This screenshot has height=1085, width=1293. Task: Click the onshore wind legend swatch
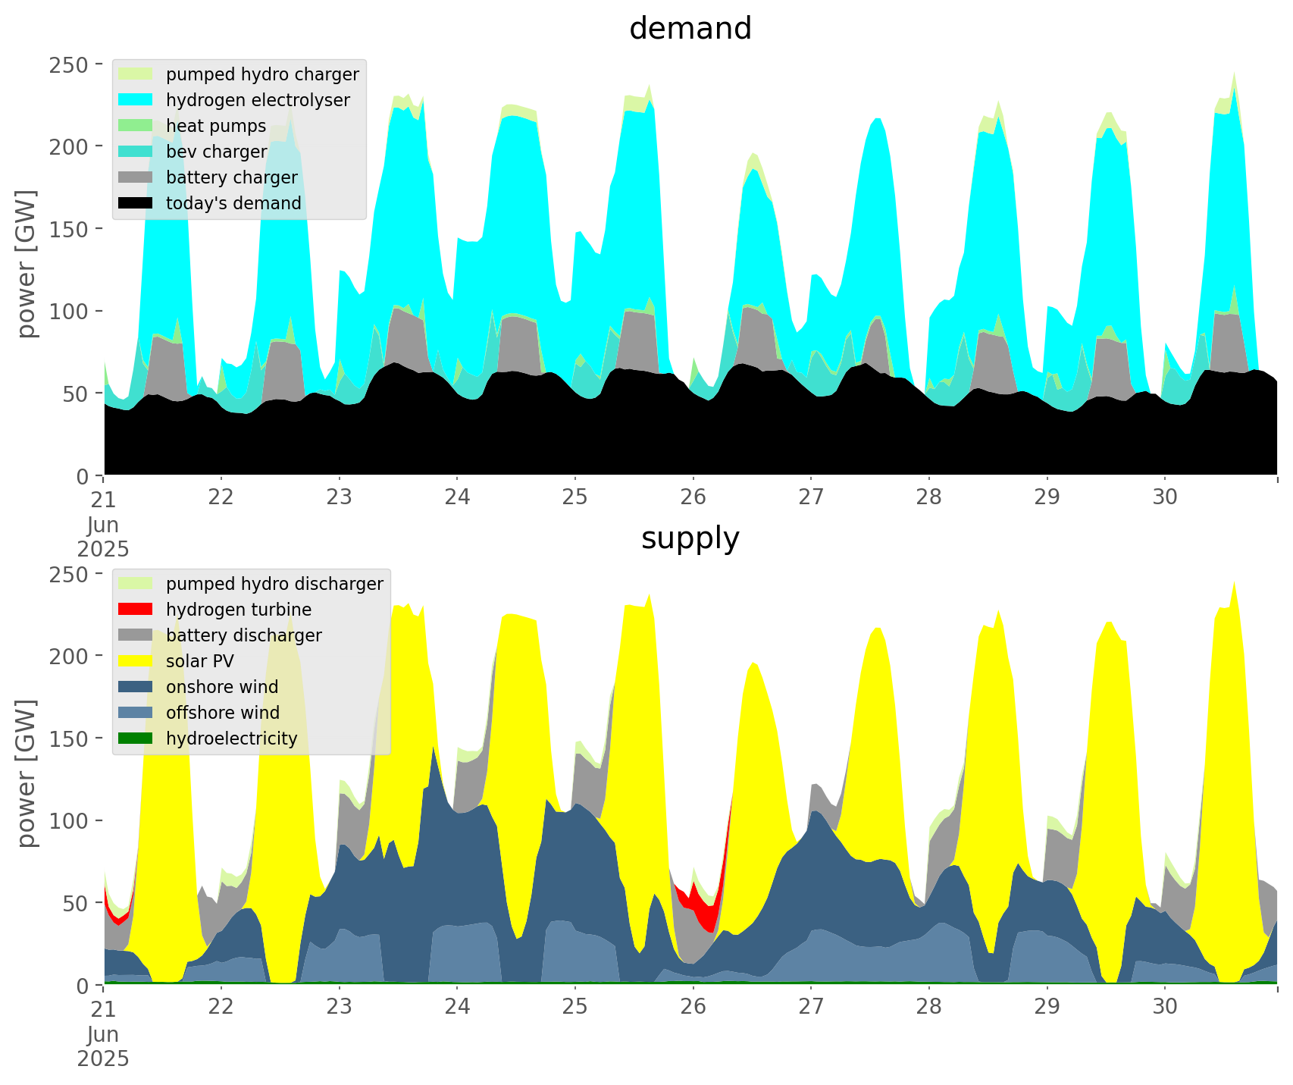click(136, 687)
